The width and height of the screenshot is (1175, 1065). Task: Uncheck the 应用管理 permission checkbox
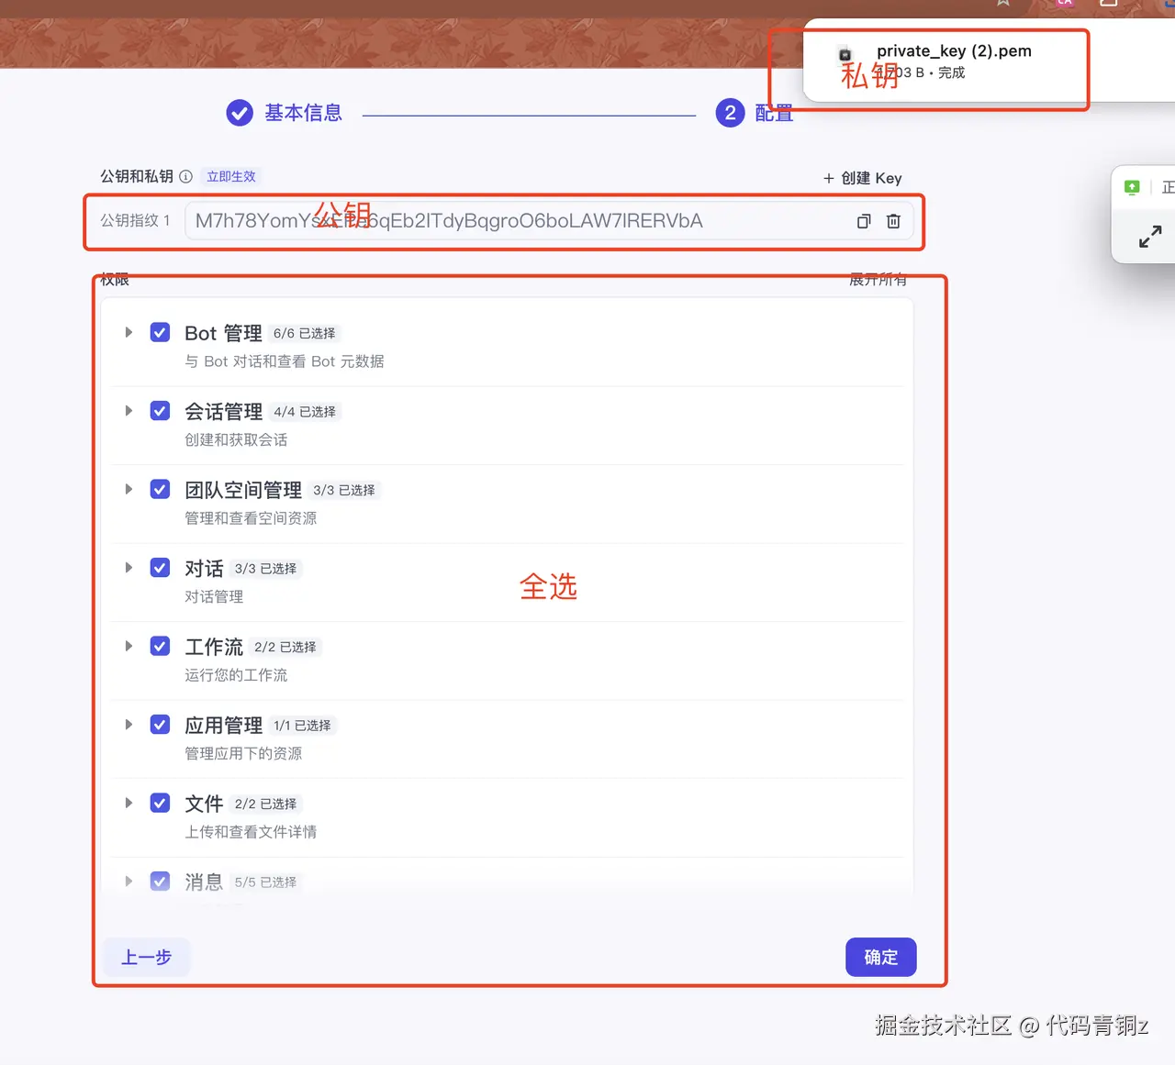pos(160,725)
